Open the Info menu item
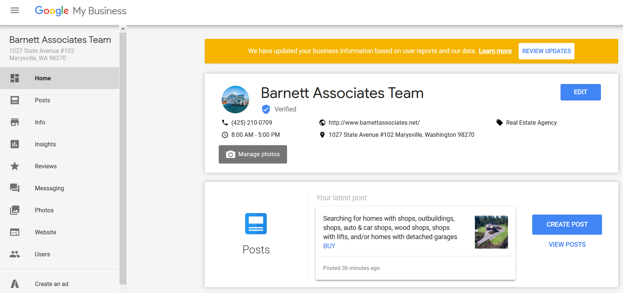 click(60, 122)
